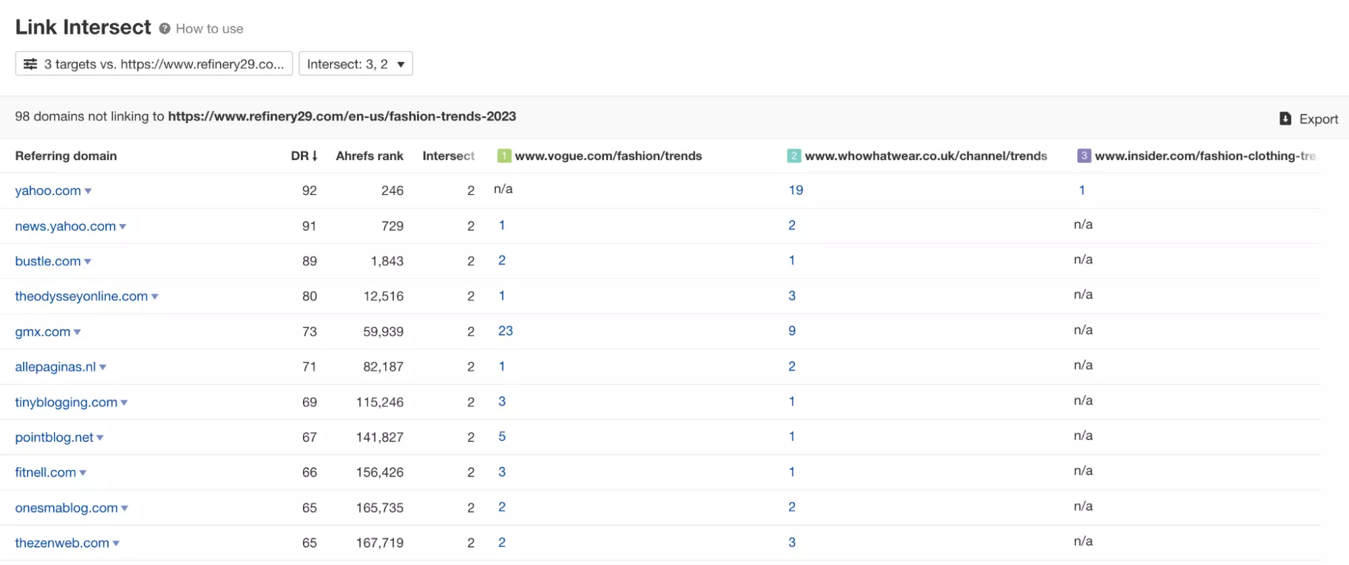Open the thezenweb.com domain link
Image resolution: width=1349 pixels, height=565 pixels.
pos(62,543)
